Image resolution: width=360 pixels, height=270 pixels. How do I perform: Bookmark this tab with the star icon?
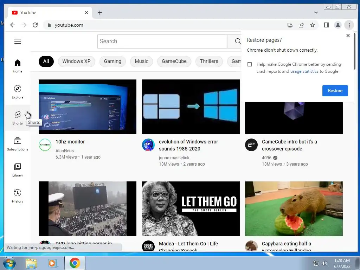click(313, 25)
